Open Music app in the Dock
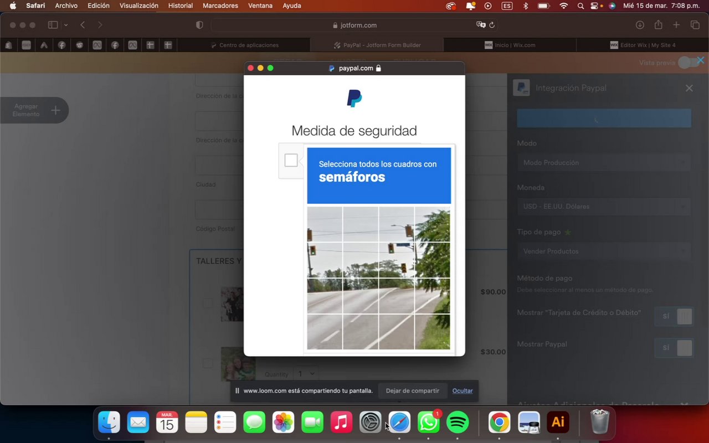This screenshot has width=709, height=443. coord(341,423)
